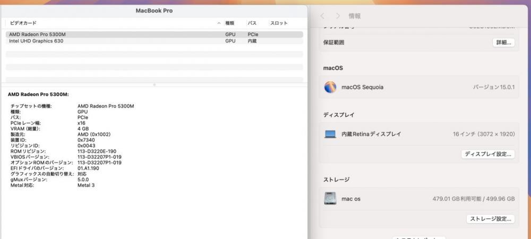Click the VRAM value 4 GB

click(x=83, y=129)
